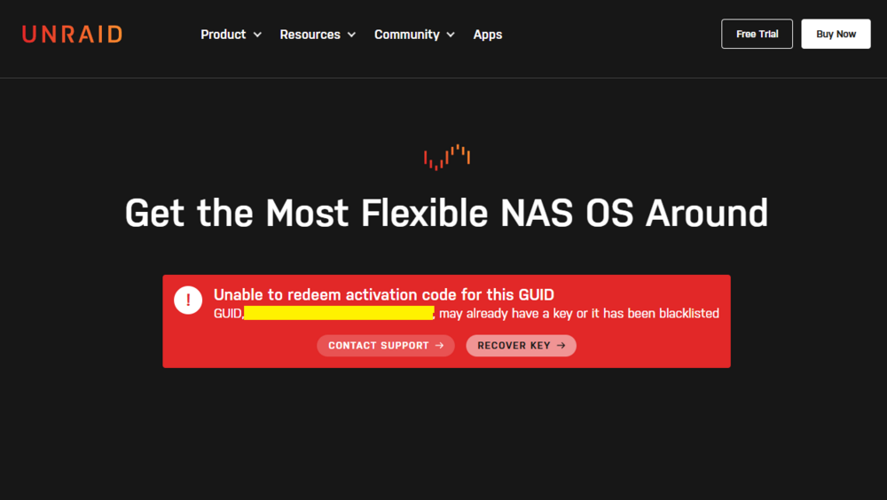Expand the Resources chevron arrow
Screen dimensions: 887x500
(351, 35)
